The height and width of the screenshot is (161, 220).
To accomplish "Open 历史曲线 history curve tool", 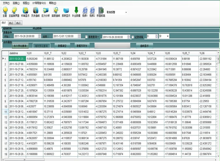I will coord(35,11).
